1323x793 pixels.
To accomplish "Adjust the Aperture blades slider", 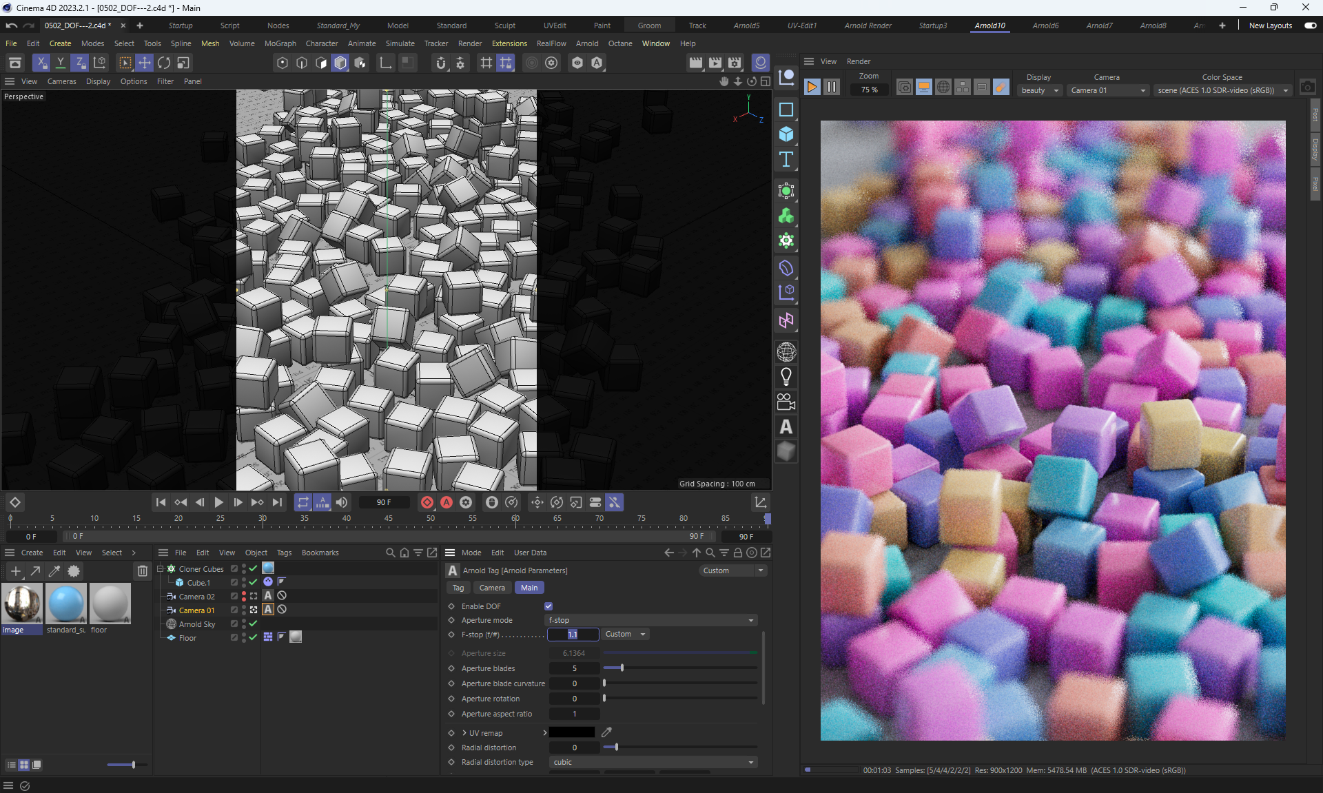I will pos(622,668).
